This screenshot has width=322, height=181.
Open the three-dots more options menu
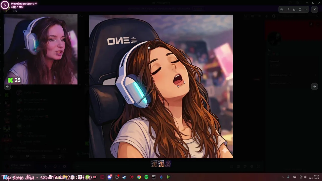306,9
